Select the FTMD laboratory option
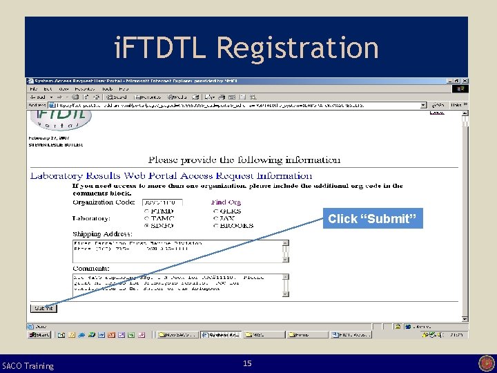This screenshot has height=373, width=497. (x=146, y=211)
